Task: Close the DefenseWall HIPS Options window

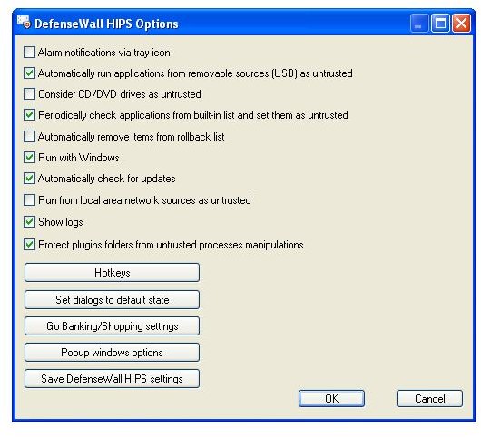Action: tap(461, 23)
